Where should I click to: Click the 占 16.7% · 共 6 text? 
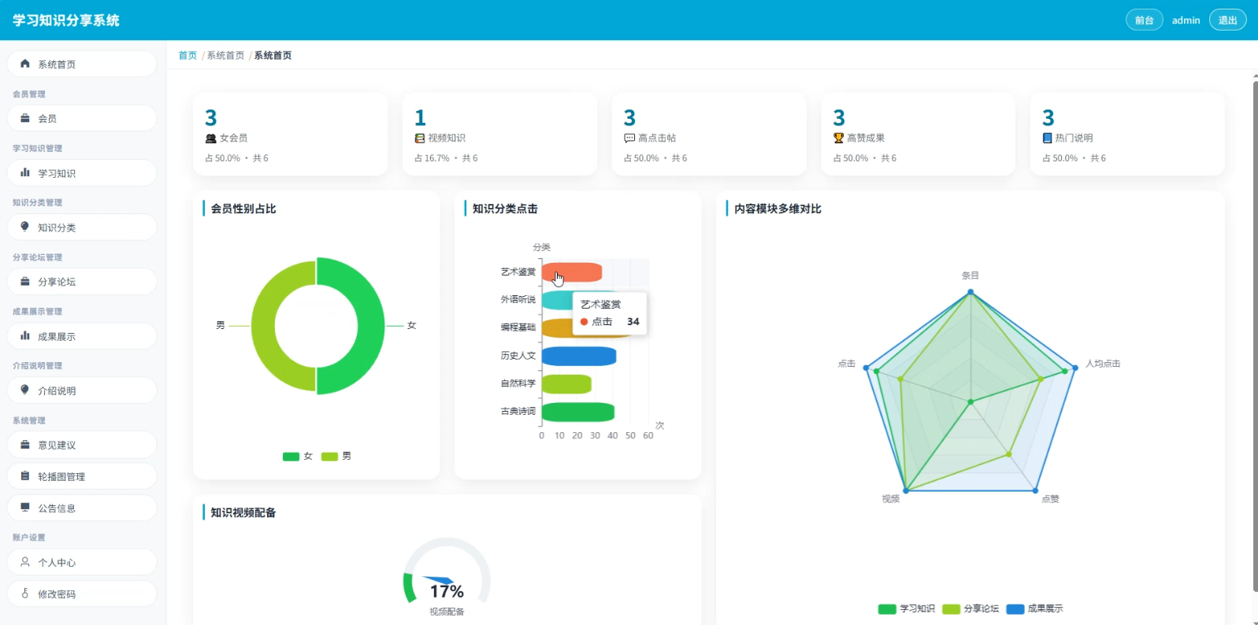coord(446,158)
